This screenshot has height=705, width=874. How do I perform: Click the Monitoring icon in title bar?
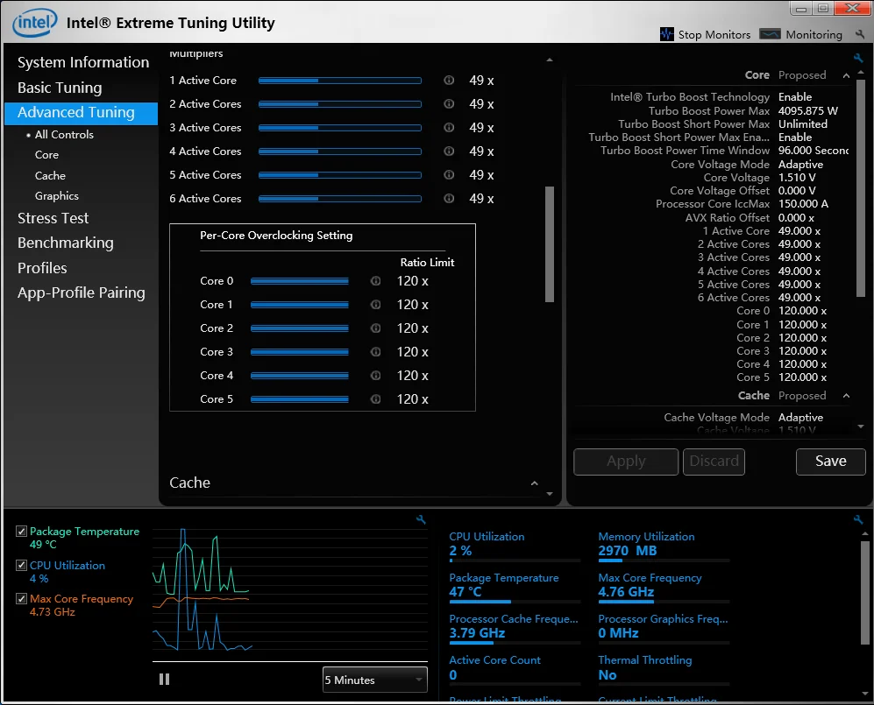[770, 34]
